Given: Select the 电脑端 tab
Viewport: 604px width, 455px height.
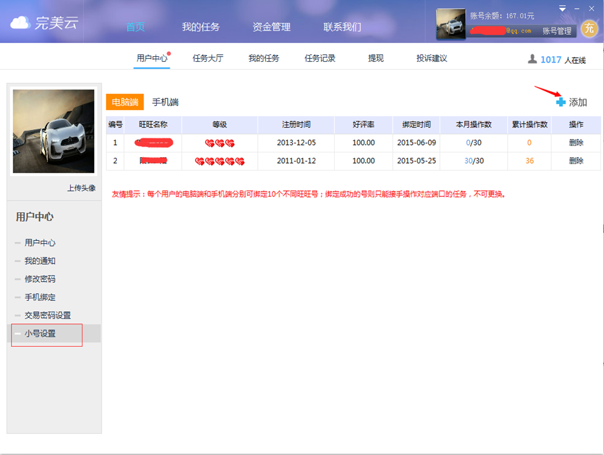Looking at the screenshot, I should pos(125,102).
